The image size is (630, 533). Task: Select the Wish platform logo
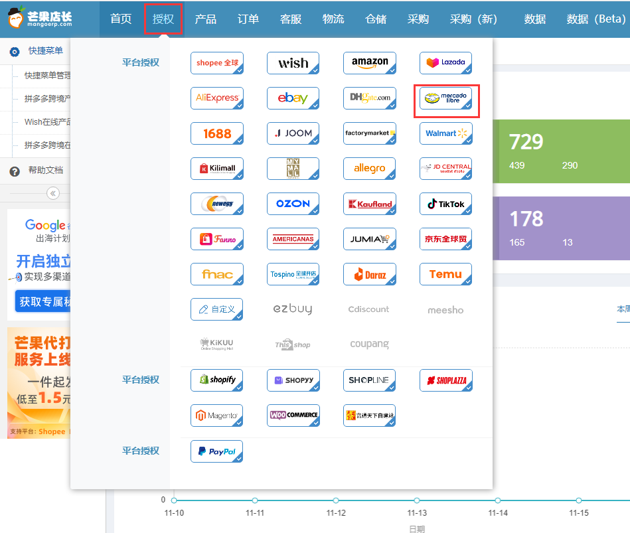pyautogui.click(x=293, y=63)
